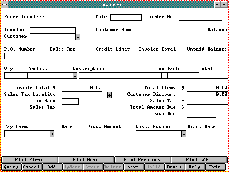229x172 pixels.
Task: Exit the Invoices form
Action: click(215, 167)
